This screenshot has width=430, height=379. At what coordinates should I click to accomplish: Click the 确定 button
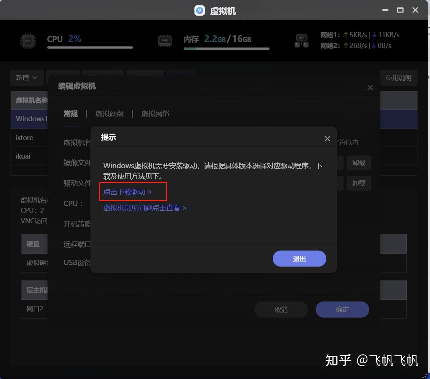(x=342, y=309)
